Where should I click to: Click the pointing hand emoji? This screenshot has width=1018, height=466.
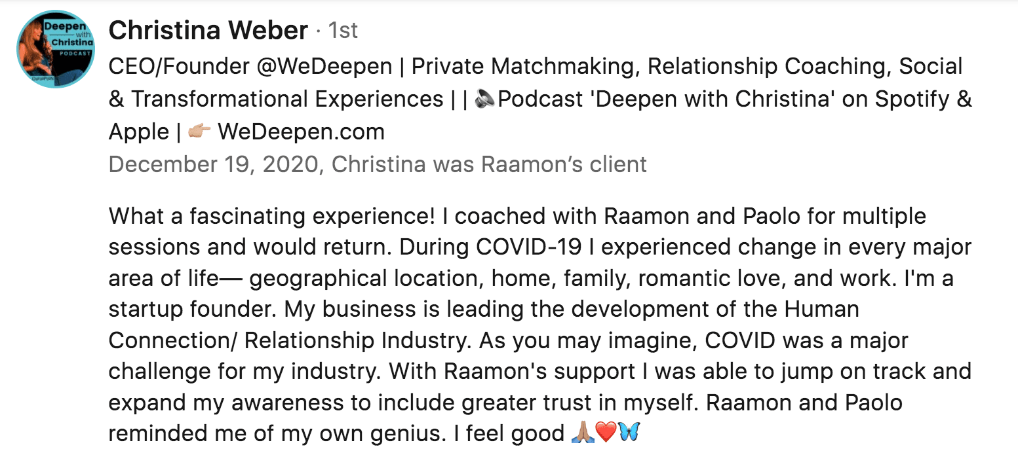pyautogui.click(x=199, y=132)
